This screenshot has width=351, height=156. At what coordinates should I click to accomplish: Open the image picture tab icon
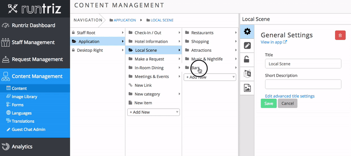[x=247, y=88]
